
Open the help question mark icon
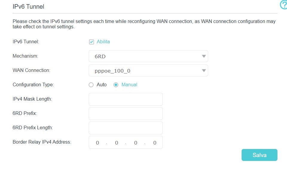284,4
